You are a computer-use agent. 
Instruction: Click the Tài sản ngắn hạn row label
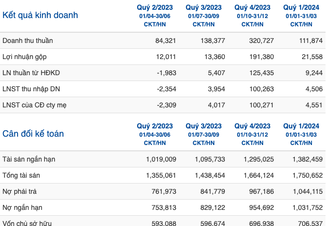click(29, 160)
